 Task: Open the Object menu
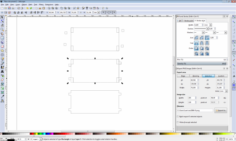pyautogui.click(x=24, y=5)
